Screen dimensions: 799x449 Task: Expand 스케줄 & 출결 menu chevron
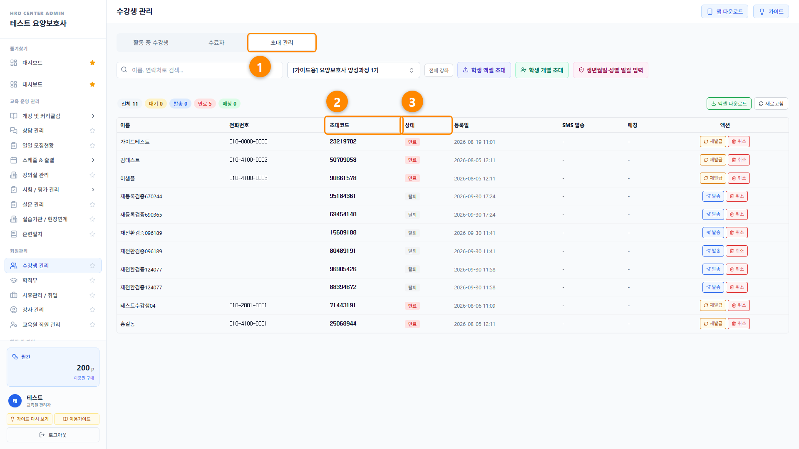click(x=93, y=160)
